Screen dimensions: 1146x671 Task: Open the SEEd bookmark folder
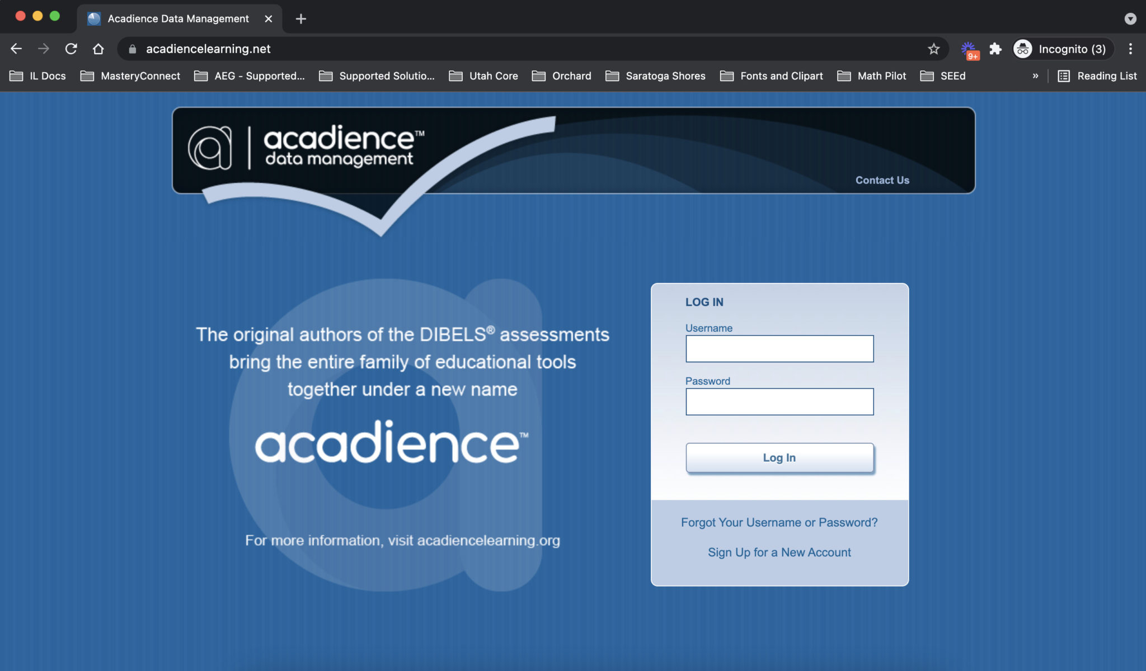click(943, 75)
